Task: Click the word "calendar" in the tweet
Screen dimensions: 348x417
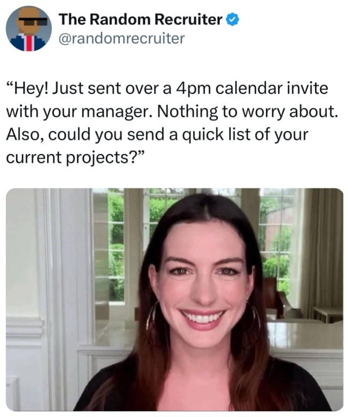Action: [x=249, y=89]
